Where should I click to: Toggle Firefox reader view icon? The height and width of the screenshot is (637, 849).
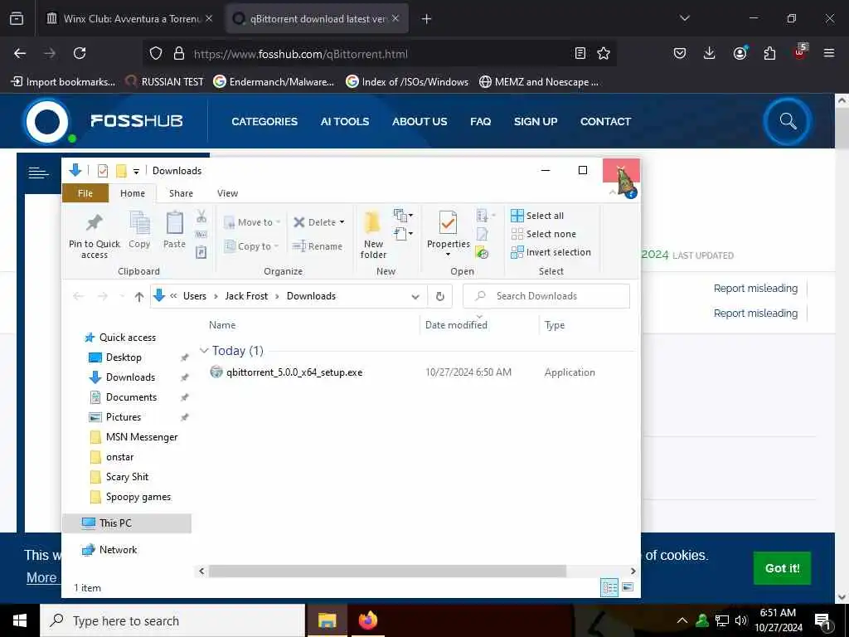(580, 53)
